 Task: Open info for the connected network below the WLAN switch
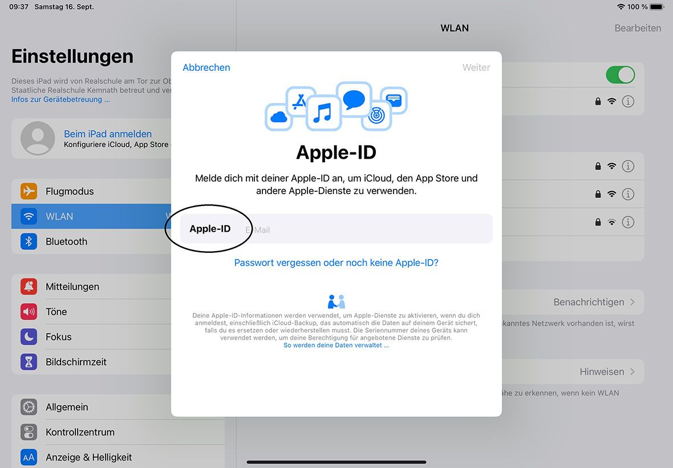pyautogui.click(x=628, y=102)
